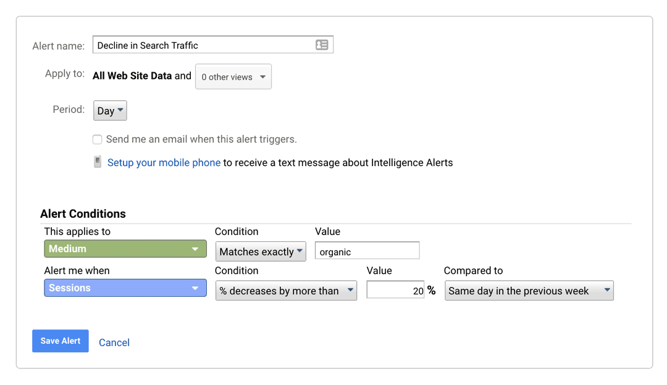Click the Cancel link

point(114,342)
